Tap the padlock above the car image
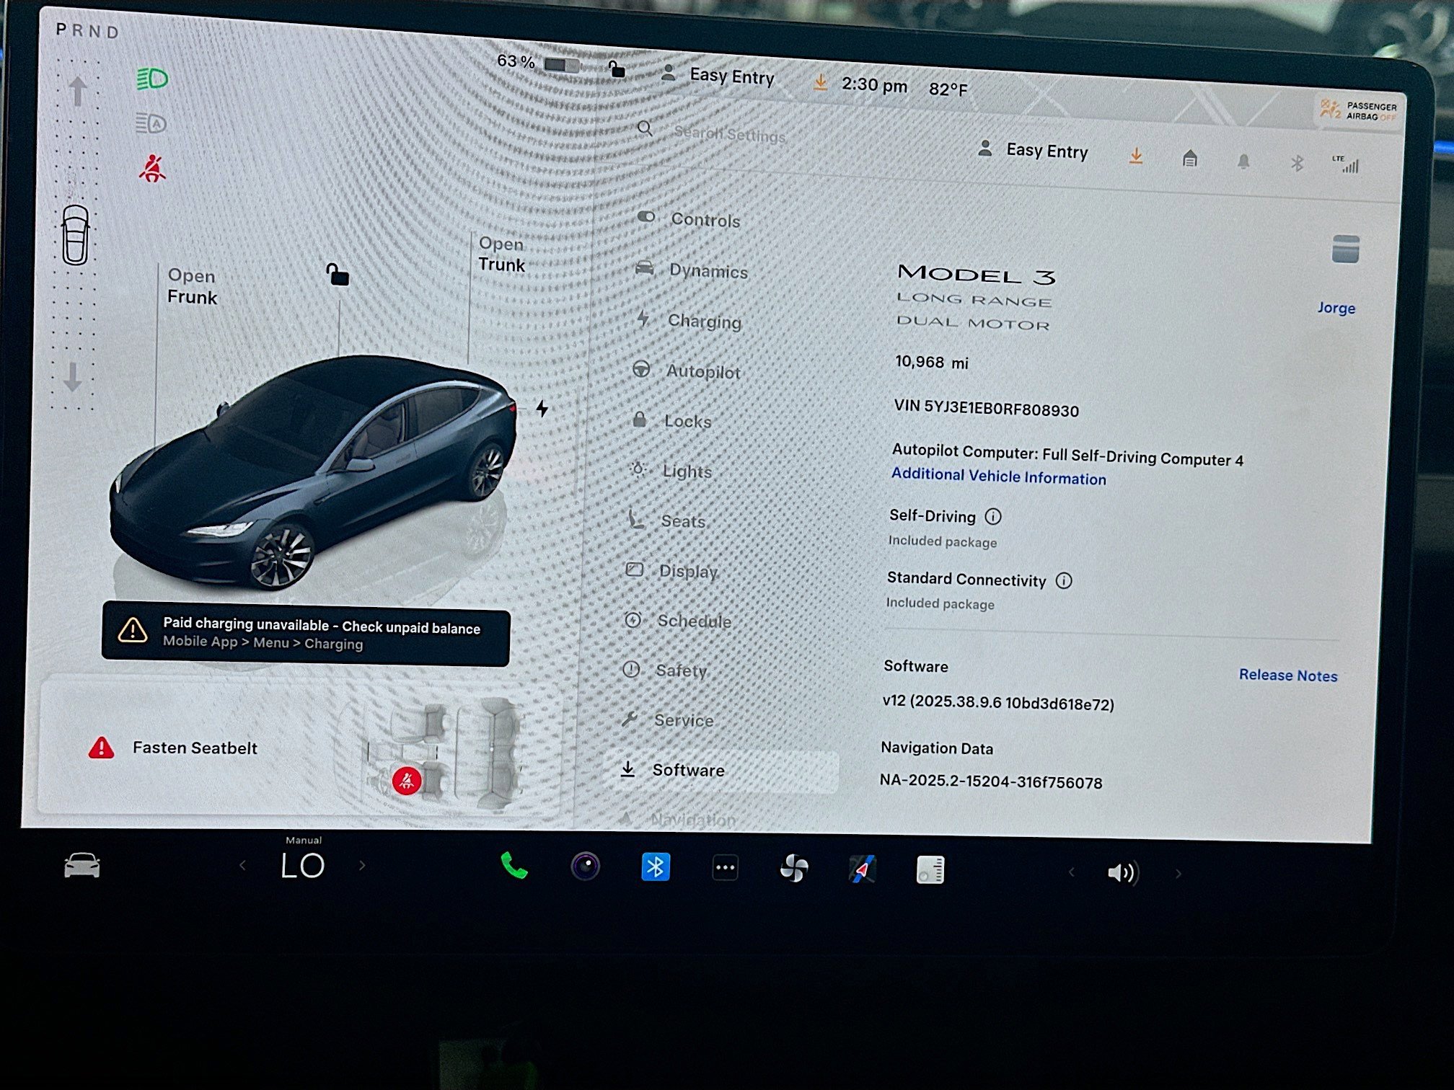 tap(337, 274)
